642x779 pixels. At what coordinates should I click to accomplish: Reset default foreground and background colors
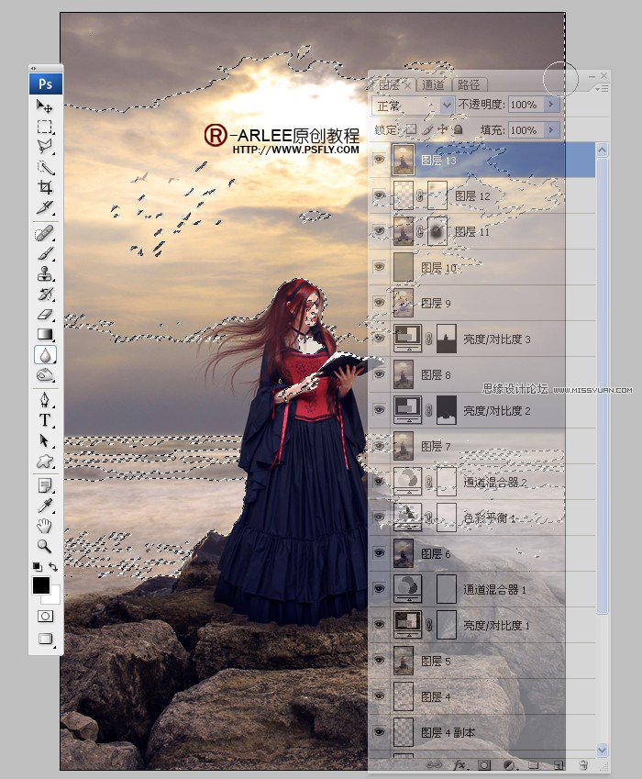tap(37, 566)
